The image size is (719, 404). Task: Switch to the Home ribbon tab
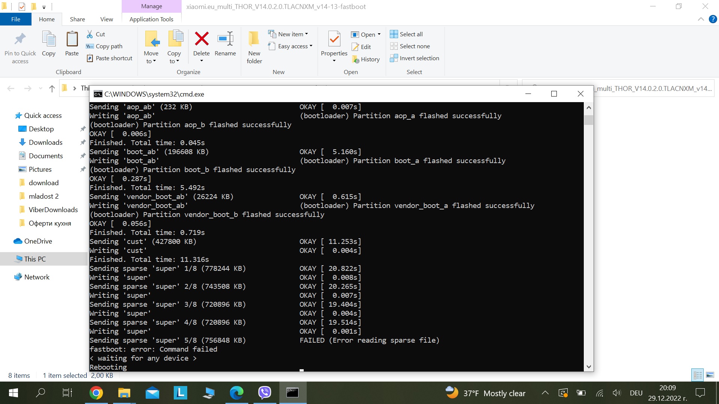[47, 19]
